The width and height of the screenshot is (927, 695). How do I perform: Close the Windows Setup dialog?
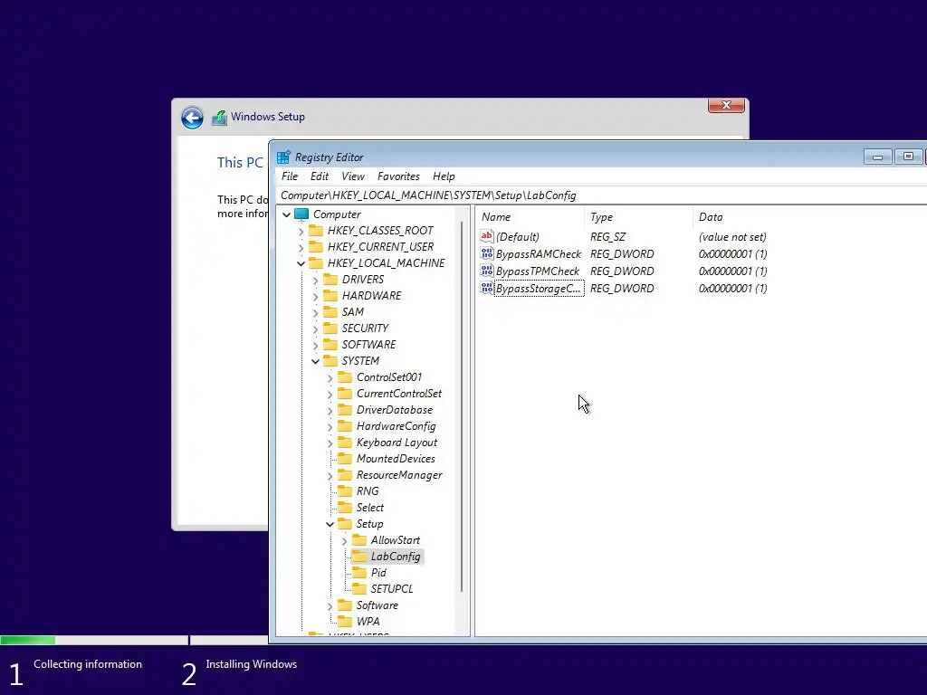(726, 105)
